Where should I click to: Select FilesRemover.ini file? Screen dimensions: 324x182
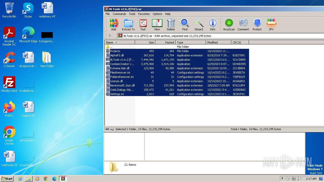click(x=177, y=73)
